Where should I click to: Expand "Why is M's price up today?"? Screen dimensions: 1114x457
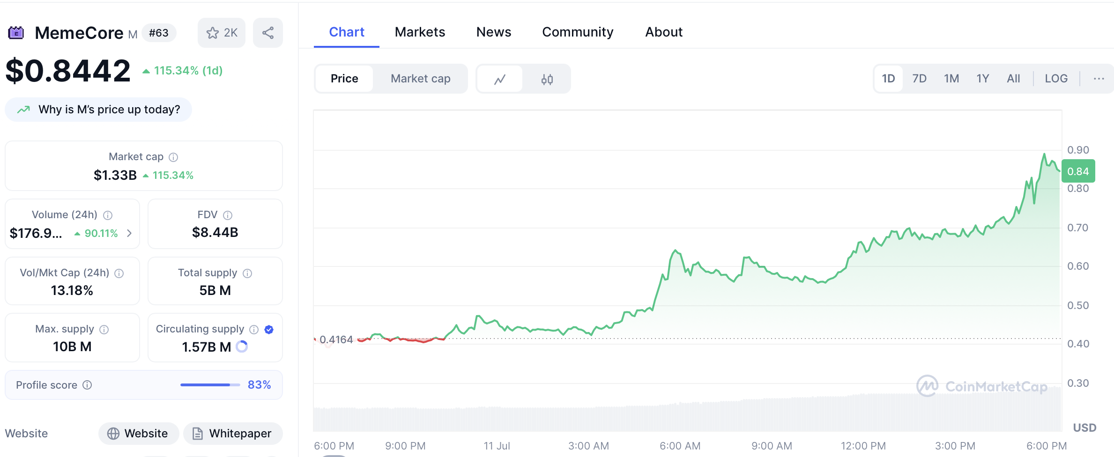coord(98,110)
